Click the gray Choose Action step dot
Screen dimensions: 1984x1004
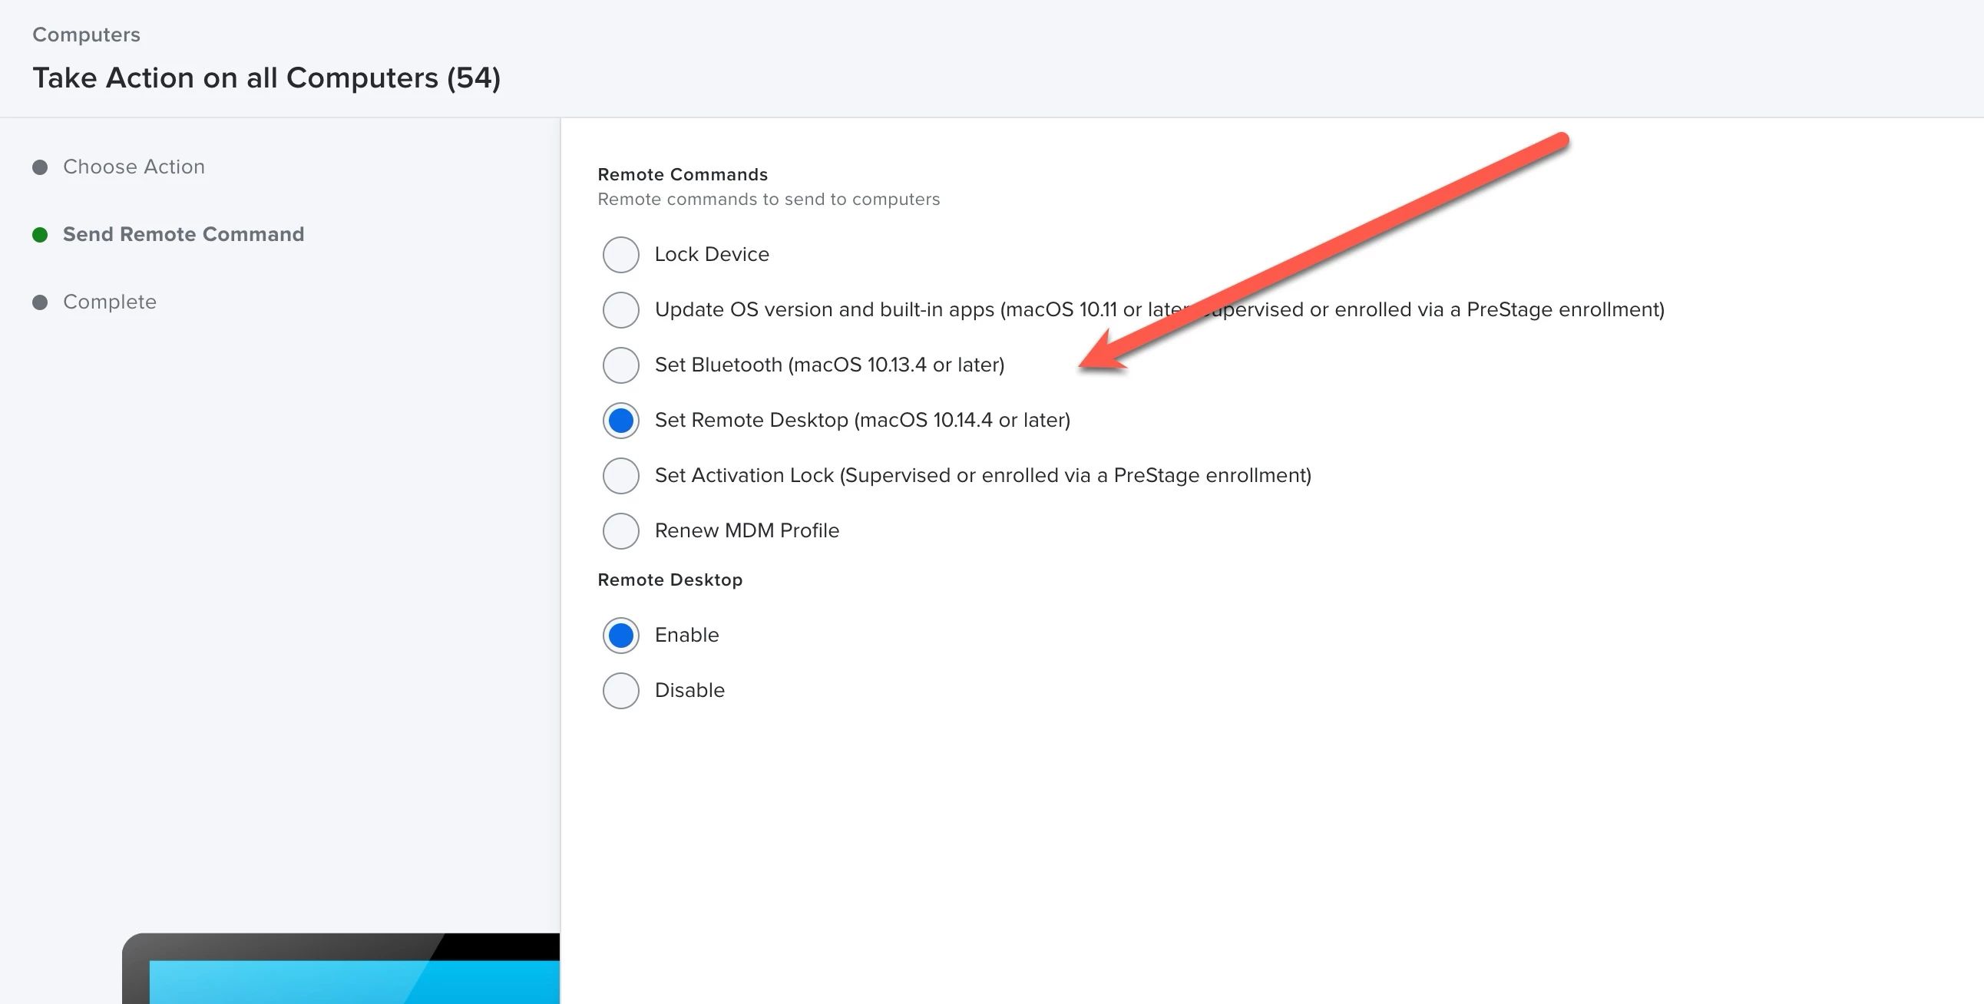pyautogui.click(x=40, y=168)
